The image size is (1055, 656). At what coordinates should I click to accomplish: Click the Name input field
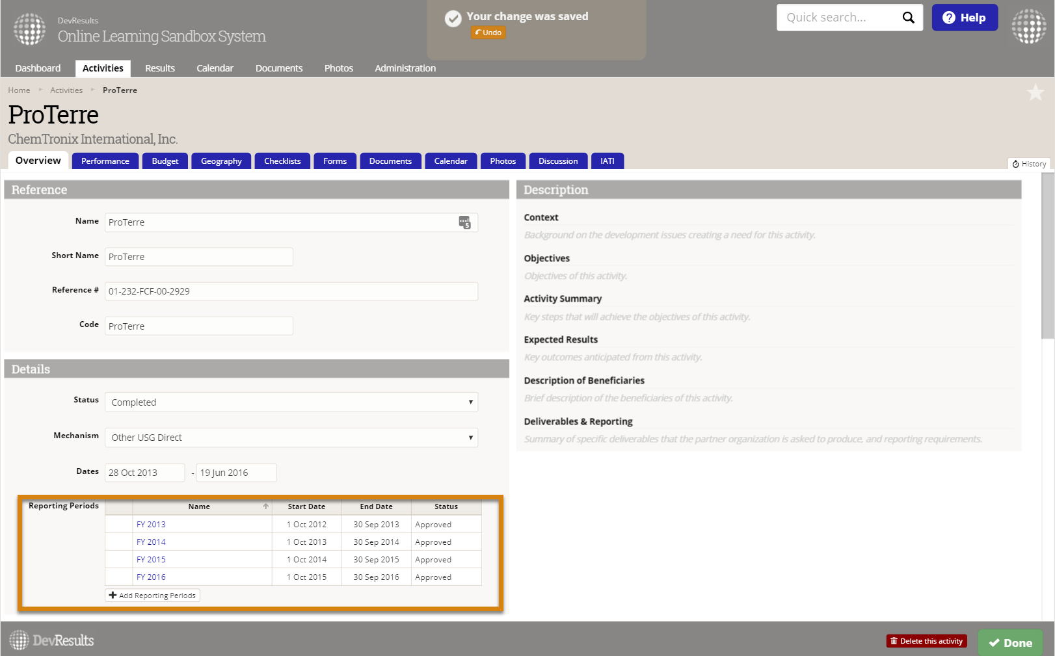click(x=291, y=222)
